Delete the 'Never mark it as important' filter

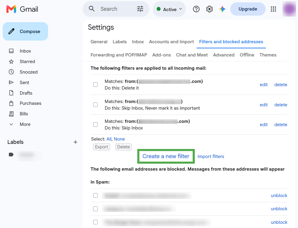click(x=281, y=105)
